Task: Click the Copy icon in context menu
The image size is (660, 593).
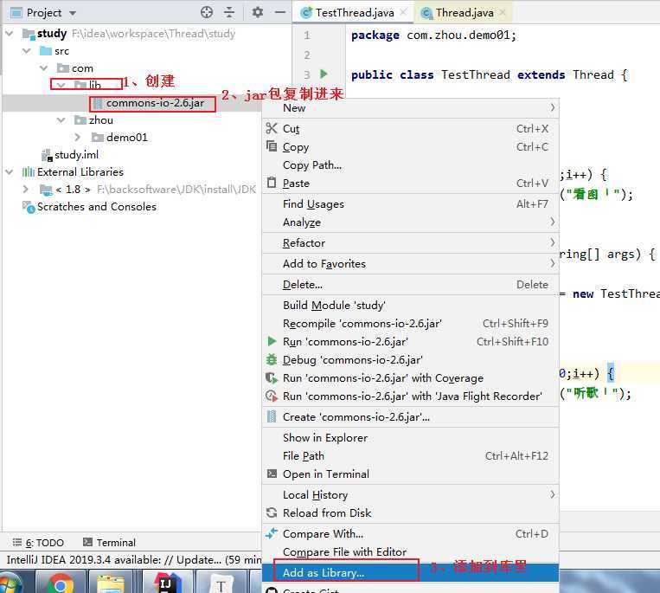Action: point(272,146)
